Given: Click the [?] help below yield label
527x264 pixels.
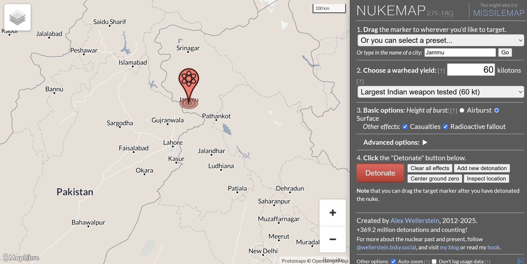Looking at the screenshot, I should 360,81.
